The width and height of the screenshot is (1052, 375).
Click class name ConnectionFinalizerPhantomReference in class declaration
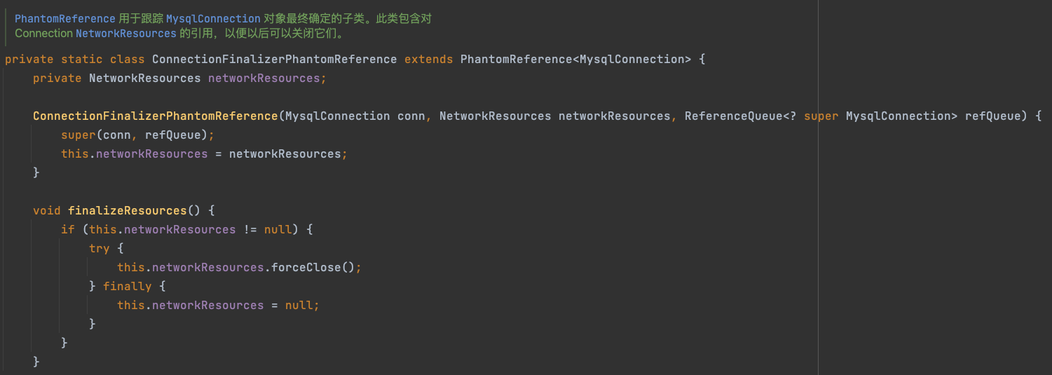(x=274, y=59)
